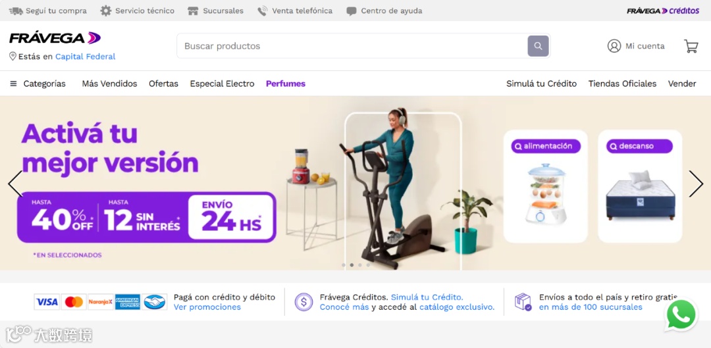Select the Perfumes menu item
The image size is (711, 348).
tap(286, 84)
